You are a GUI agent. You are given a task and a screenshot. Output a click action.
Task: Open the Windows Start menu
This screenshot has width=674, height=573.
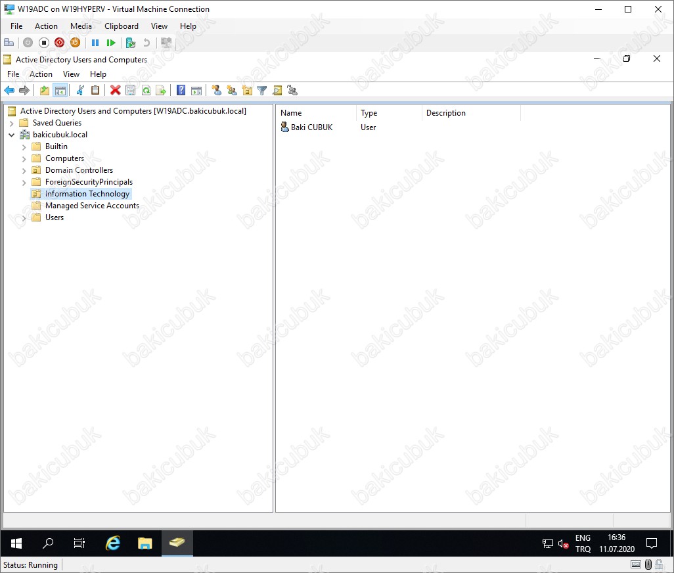(16, 543)
